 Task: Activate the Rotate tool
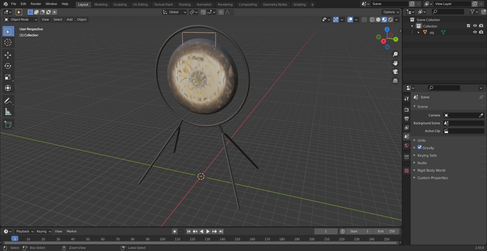pyautogui.click(x=8, y=66)
